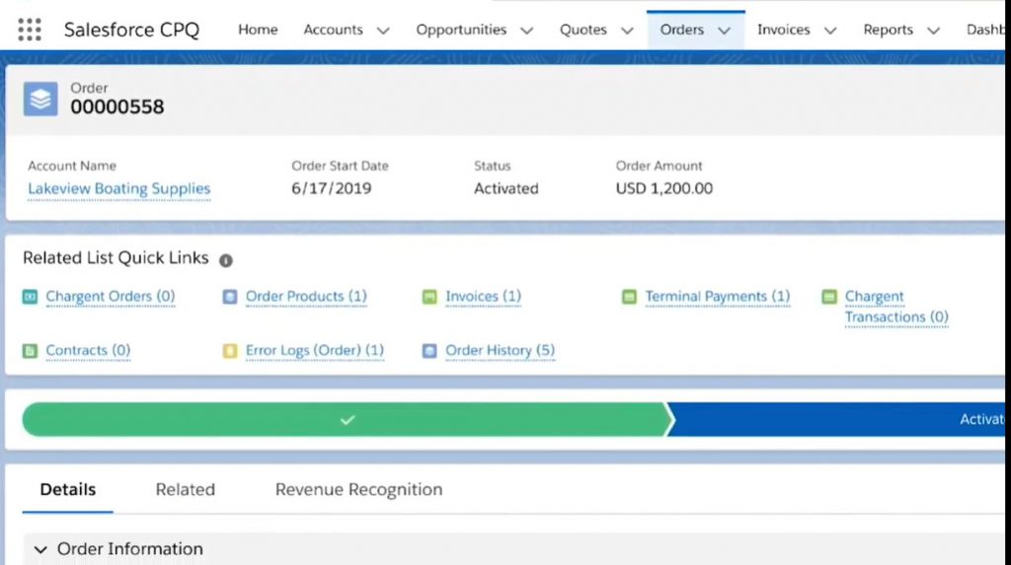Open the Orders nav tab
The height and width of the screenshot is (565, 1011).
(681, 30)
